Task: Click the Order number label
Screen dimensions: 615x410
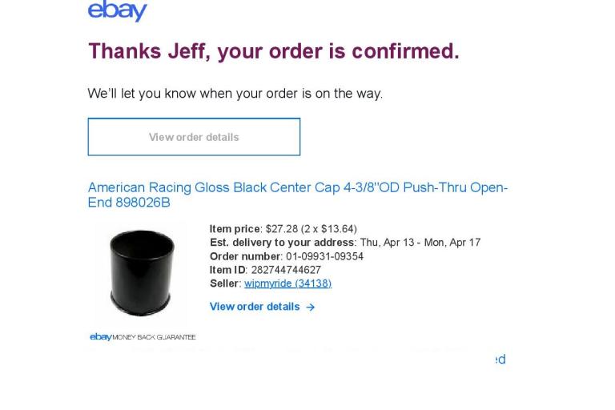Action: 245,256
